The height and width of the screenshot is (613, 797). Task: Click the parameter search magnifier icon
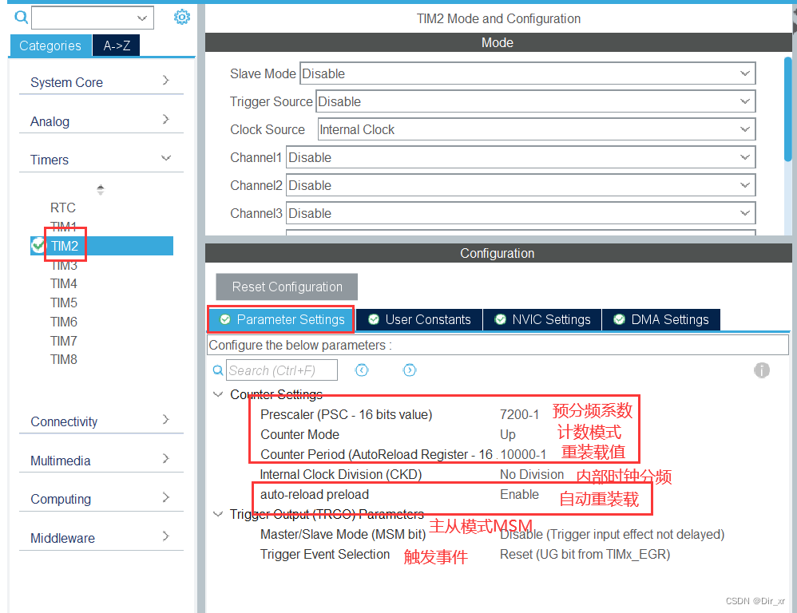click(218, 370)
